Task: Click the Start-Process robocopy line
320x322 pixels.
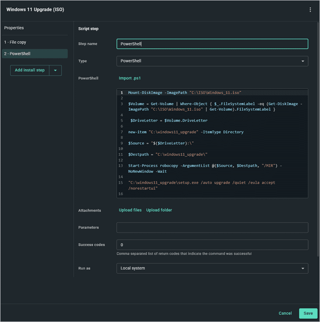Action: pyautogui.click(x=205, y=168)
